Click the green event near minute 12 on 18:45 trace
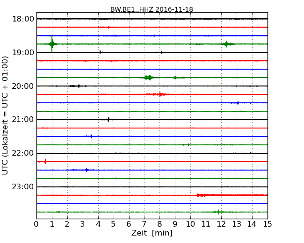Screen dimensions: 304x243 pos(226,44)
